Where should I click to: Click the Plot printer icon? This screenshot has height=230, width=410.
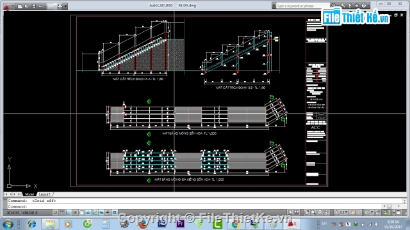60,6
